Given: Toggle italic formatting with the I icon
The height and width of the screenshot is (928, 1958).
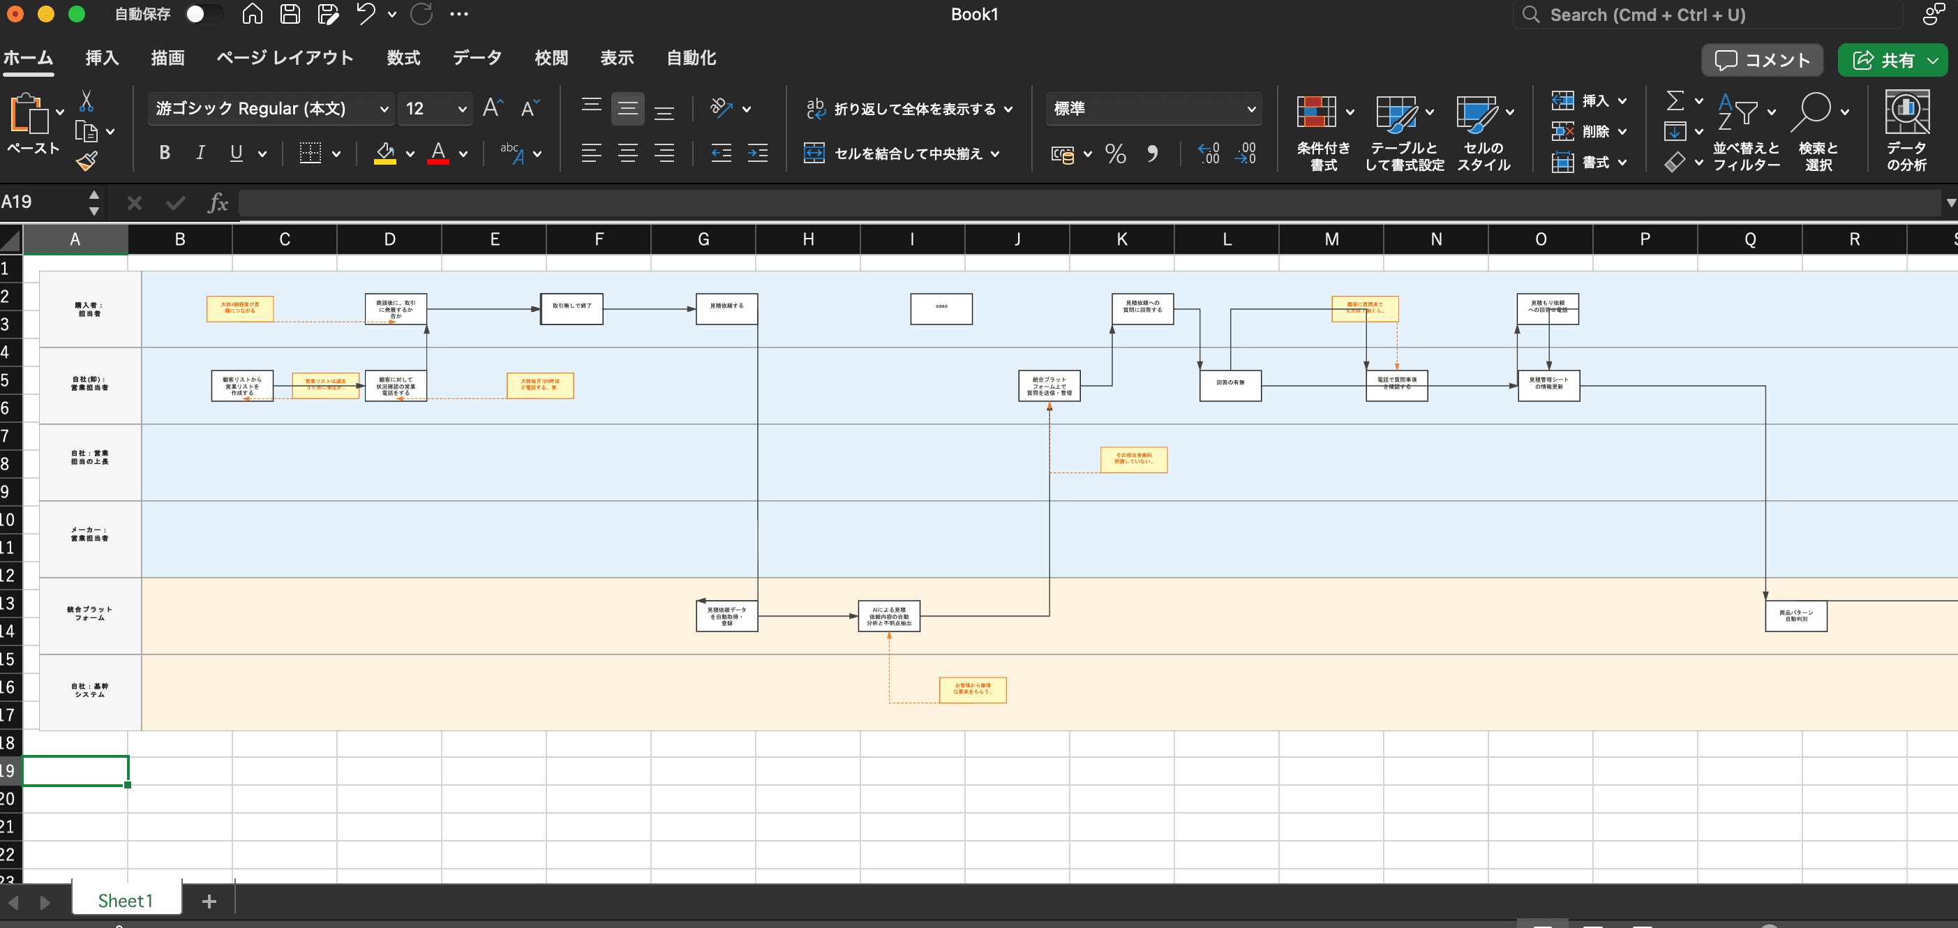Looking at the screenshot, I should (x=200, y=153).
